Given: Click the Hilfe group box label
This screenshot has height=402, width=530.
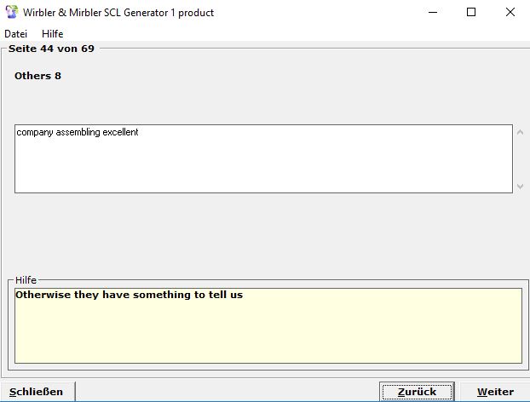Looking at the screenshot, I should tap(26, 280).
